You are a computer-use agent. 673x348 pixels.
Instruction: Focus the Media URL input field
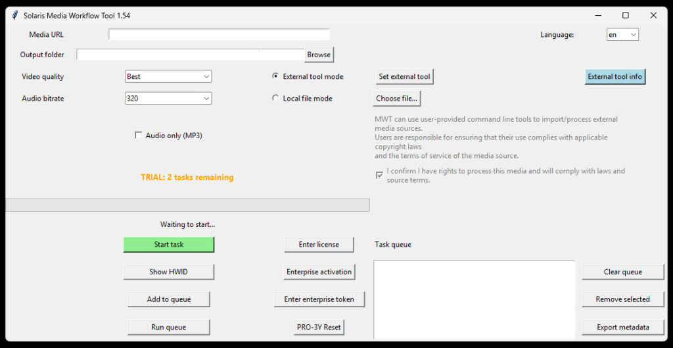click(219, 35)
